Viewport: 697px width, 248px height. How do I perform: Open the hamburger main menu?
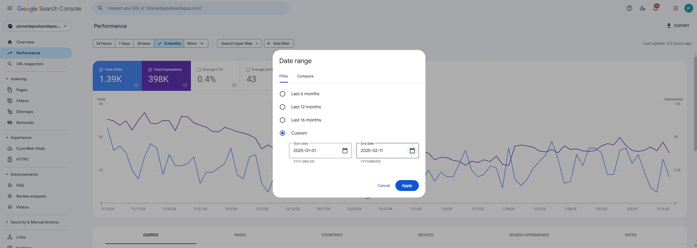[10, 8]
